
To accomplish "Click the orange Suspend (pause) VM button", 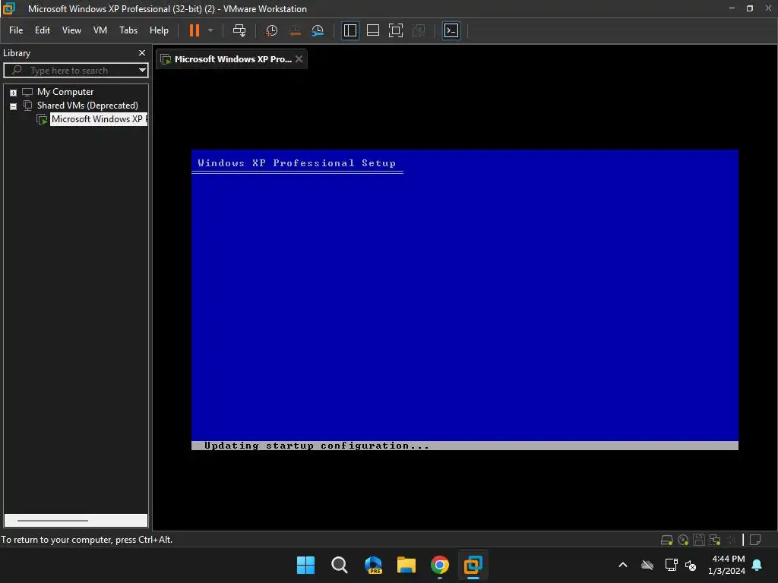I will point(194,30).
